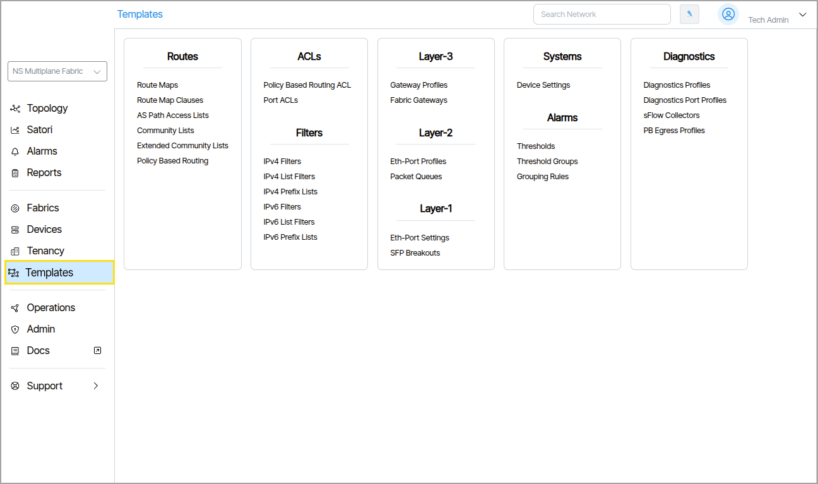This screenshot has width=818, height=484.
Task: Open sFlow Collectors diagnostics link
Action: (x=672, y=115)
